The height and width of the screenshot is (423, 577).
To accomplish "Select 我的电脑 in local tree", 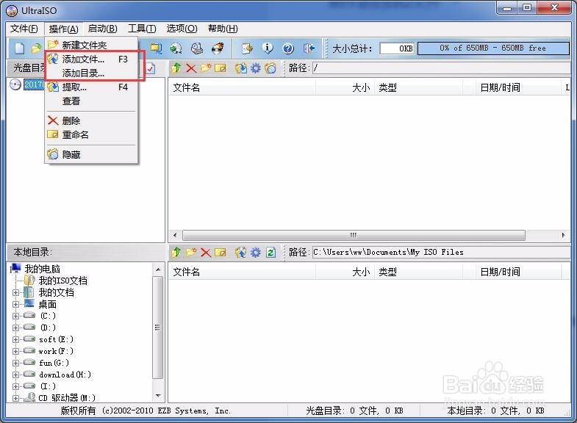I will pos(42,269).
